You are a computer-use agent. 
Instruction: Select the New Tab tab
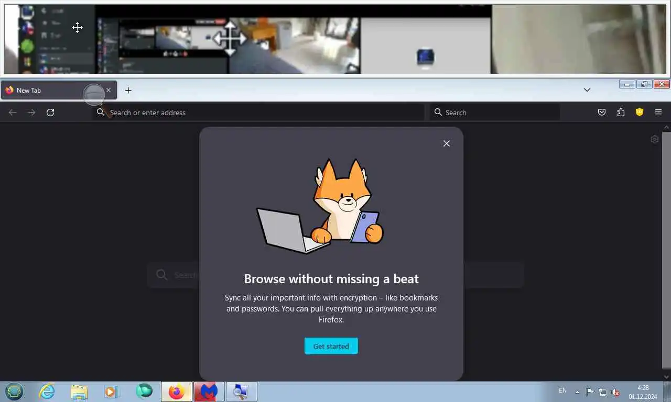pyautogui.click(x=59, y=90)
